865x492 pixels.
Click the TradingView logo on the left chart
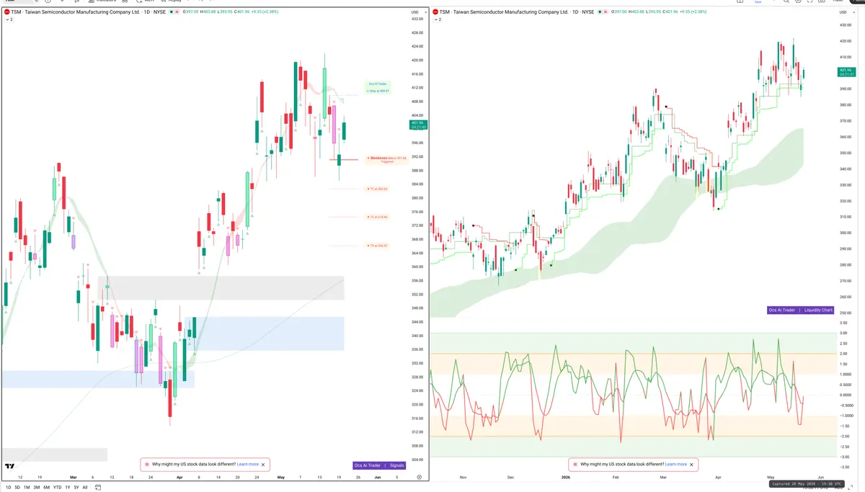click(x=9, y=467)
